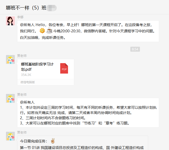Click the coffee cup emoji in 李娜's message

click(49, 31)
